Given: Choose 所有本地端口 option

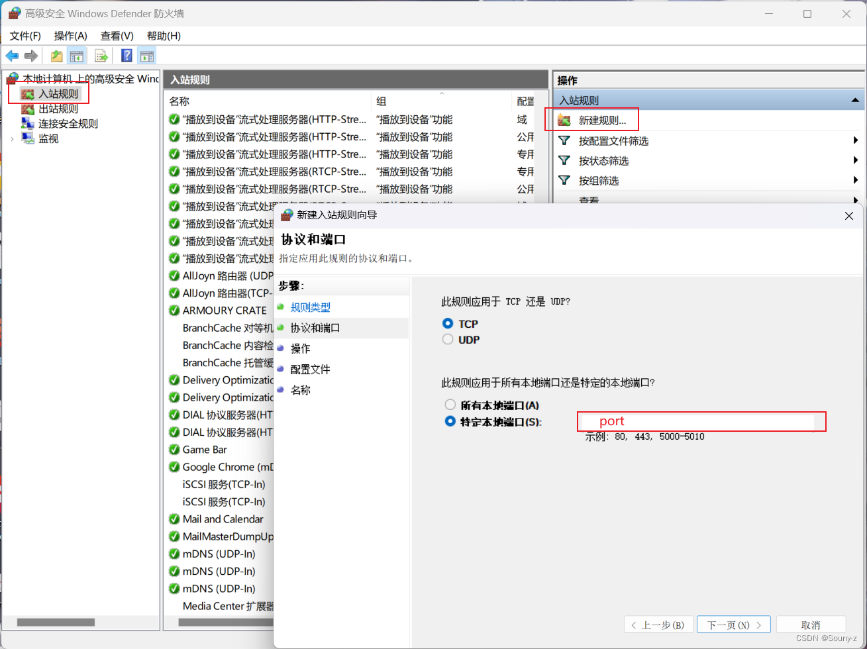Looking at the screenshot, I should point(450,404).
